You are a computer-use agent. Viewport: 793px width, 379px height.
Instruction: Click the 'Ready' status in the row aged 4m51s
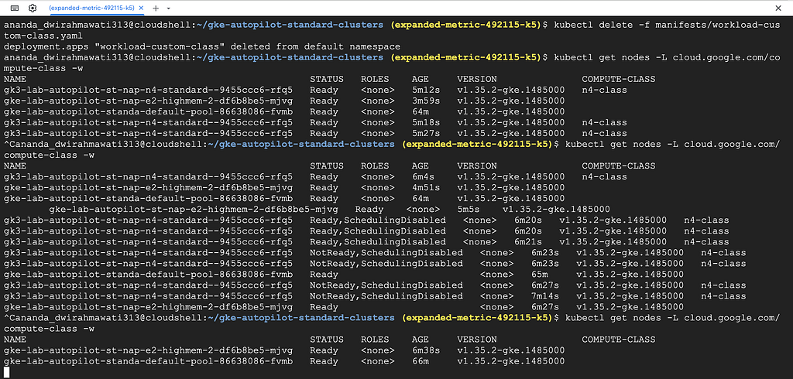(x=324, y=188)
